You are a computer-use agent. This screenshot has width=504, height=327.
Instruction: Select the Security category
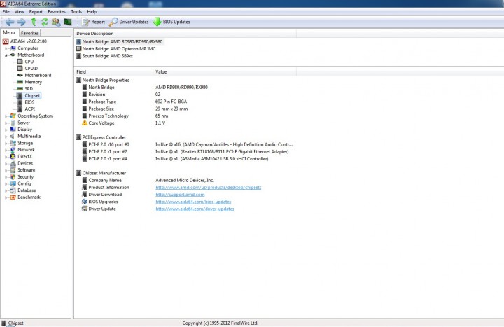22,177
